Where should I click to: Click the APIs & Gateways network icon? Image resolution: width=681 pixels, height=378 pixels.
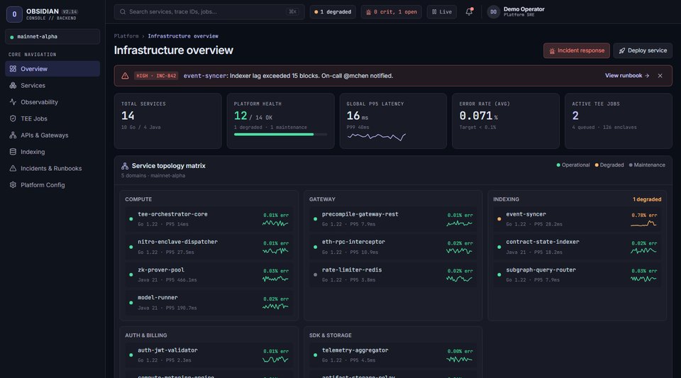[x=13, y=135]
